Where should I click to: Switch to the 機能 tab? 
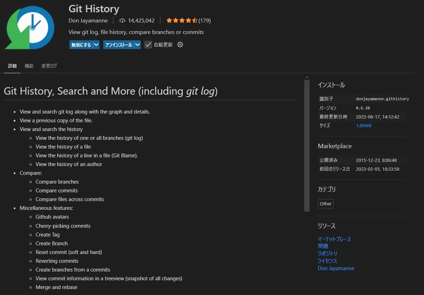pos(29,66)
